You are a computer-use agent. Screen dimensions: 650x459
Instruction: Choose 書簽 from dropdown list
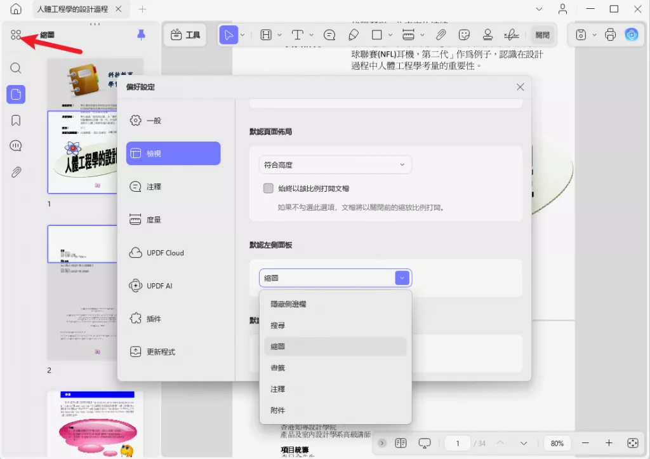click(x=335, y=368)
